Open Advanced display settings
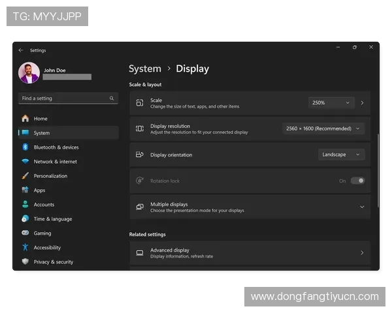 pos(250,252)
